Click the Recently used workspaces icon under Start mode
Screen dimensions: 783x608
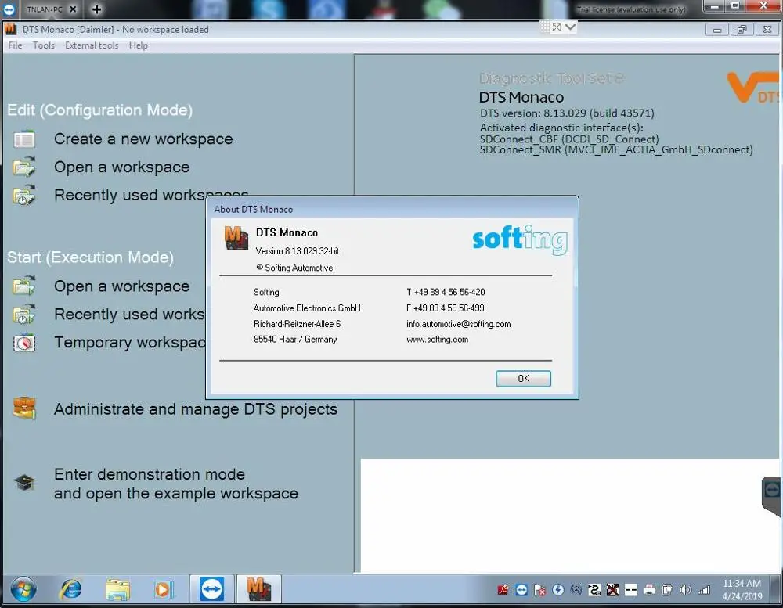tap(24, 314)
